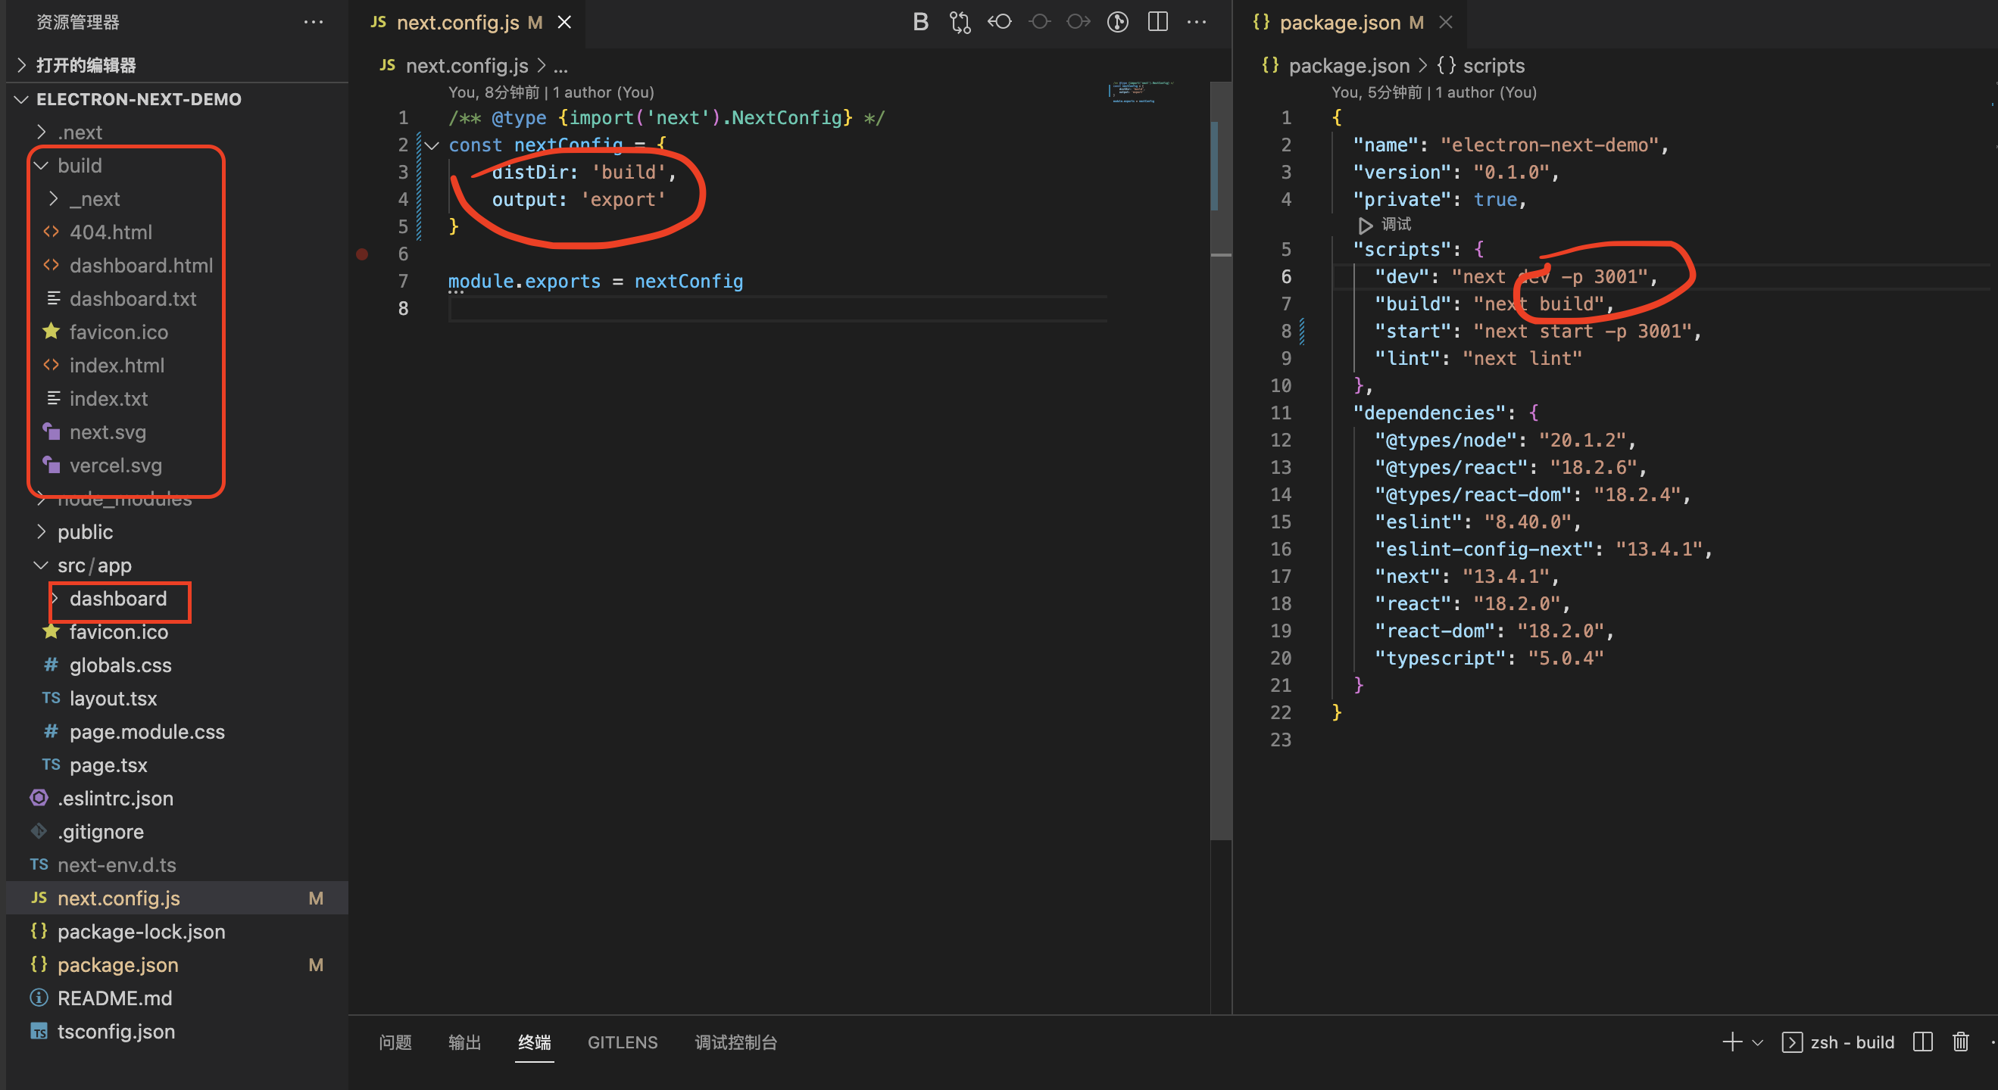The width and height of the screenshot is (1998, 1090).
Task: Open previous revision via left arrow-circle icon
Action: 1000,22
